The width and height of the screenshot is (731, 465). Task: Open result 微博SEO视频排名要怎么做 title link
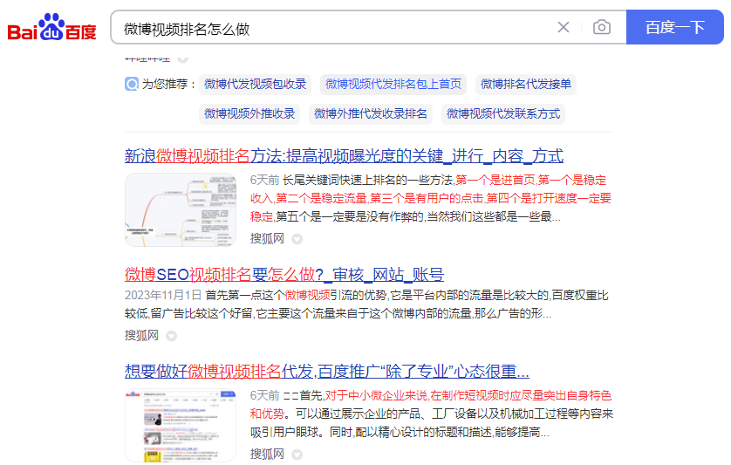pos(284,275)
